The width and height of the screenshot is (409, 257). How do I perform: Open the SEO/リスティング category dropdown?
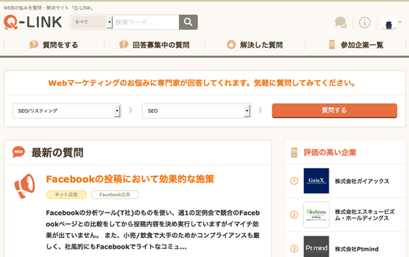(67, 111)
